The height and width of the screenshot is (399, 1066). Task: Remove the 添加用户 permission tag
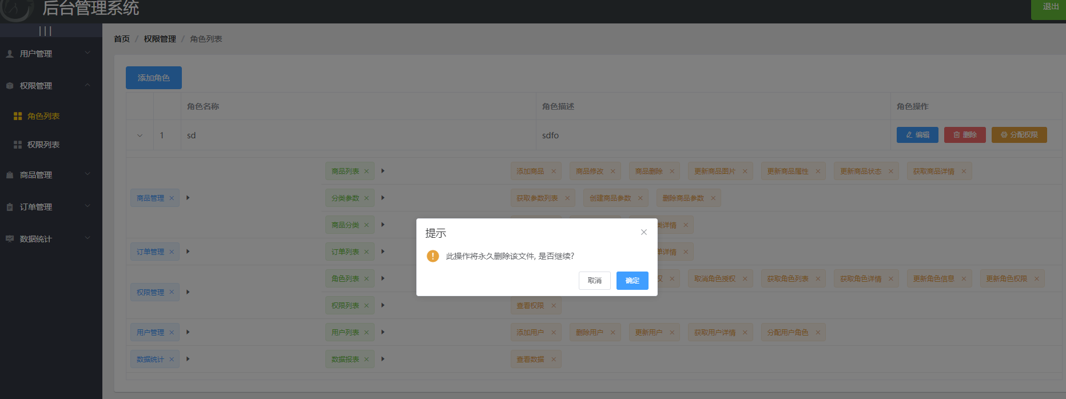coord(554,333)
